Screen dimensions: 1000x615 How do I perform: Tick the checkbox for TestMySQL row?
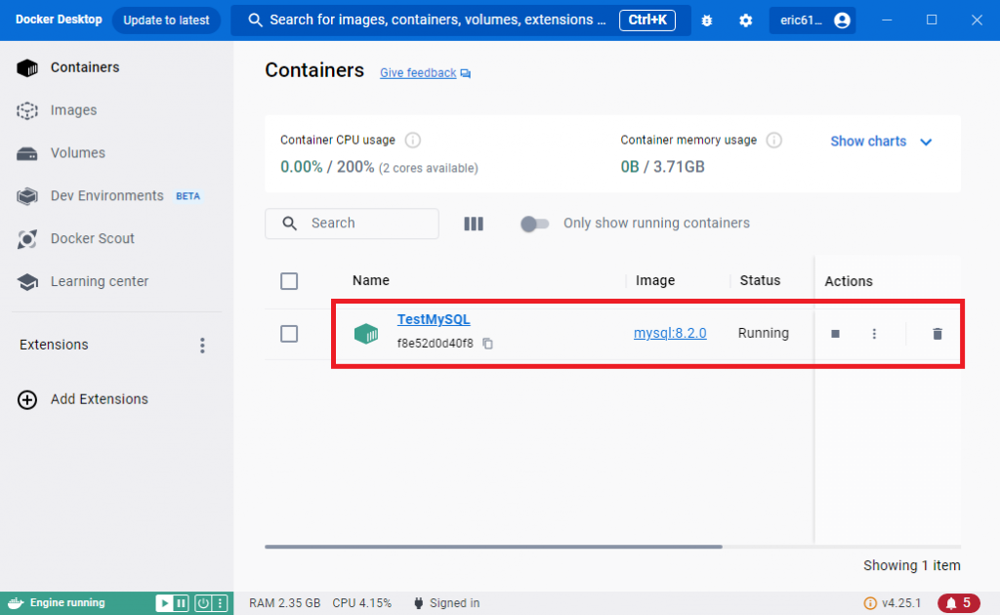(x=289, y=334)
